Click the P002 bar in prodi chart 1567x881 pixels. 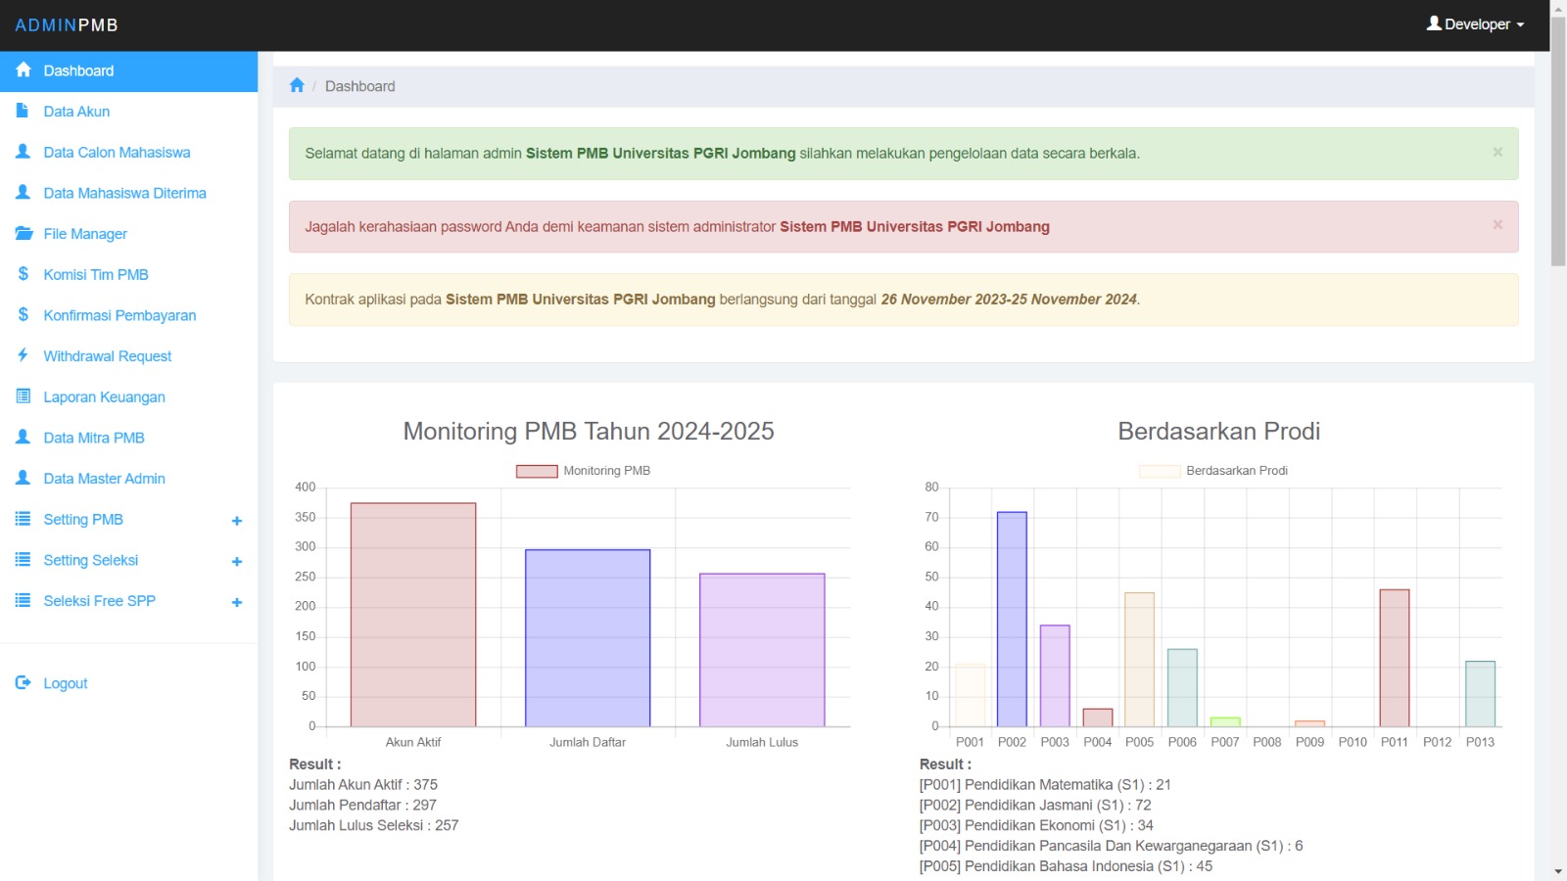1012,619
